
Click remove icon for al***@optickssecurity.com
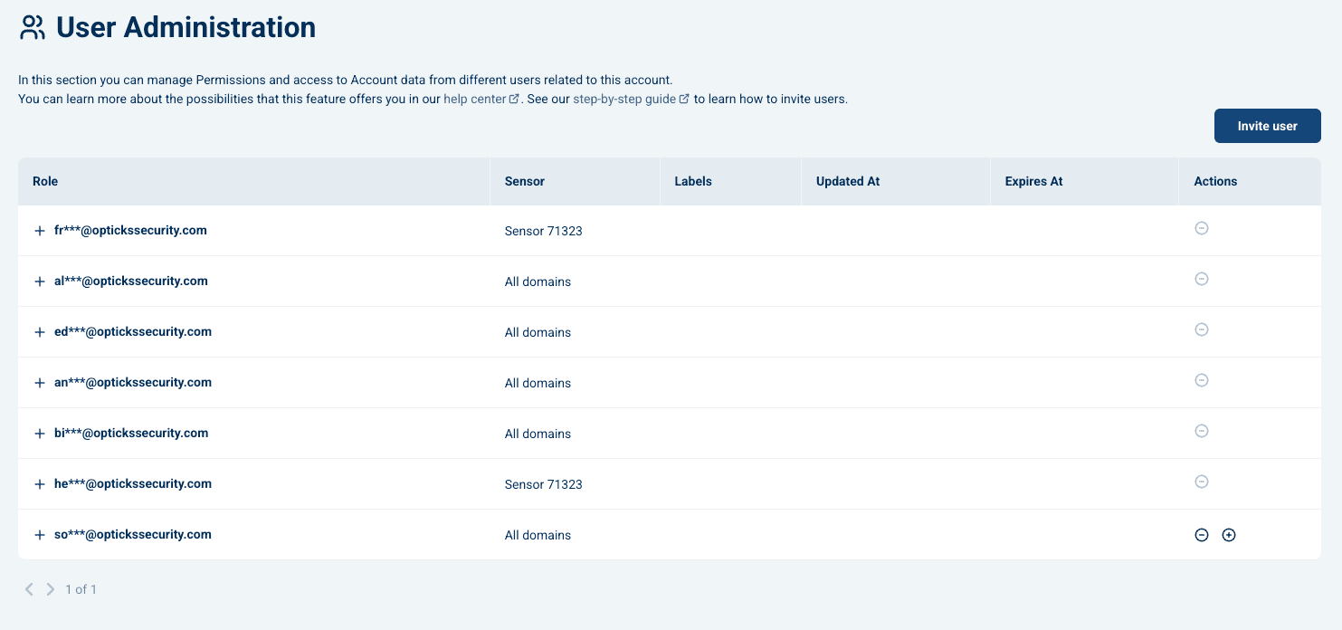pos(1202,279)
